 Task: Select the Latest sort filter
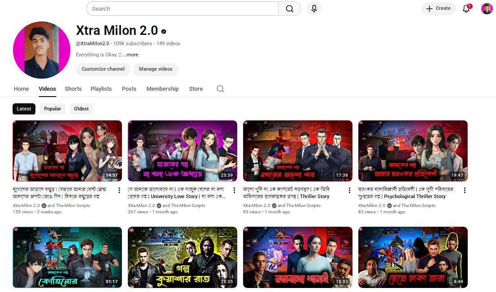point(24,109)
